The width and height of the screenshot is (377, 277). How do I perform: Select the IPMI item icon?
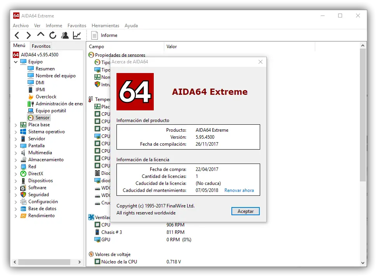[x=31, y=89]
